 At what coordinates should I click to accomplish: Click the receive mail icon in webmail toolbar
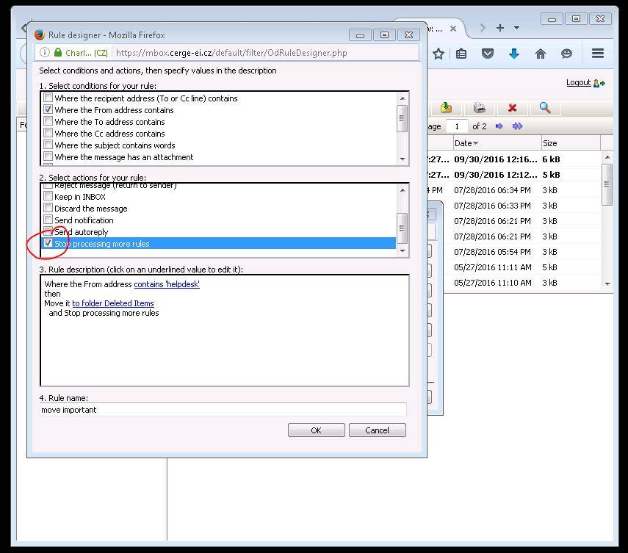446,107
